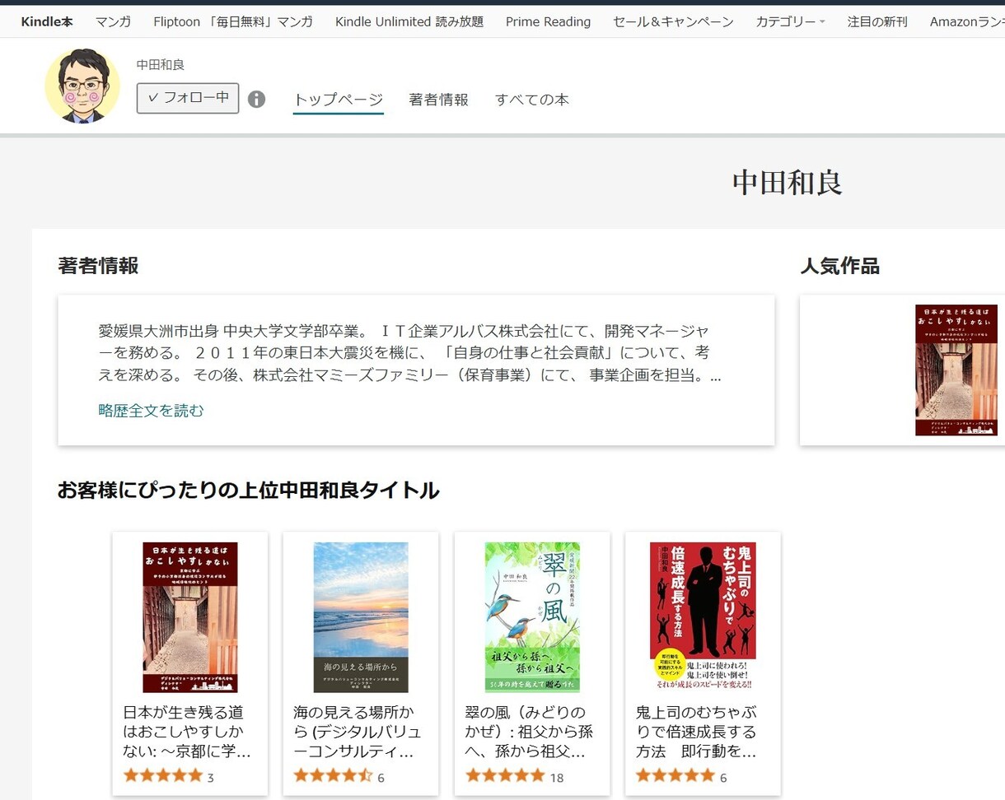Open the Kindle本 menu item
Viewport: 1005px width, 800px height.
tap(47, 21)
